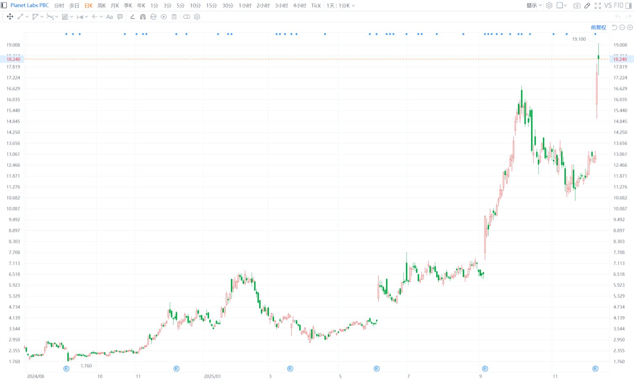Expand the Fibonacci tool dropdown arrow
Viewport: 634px width, 385px height.
(x=71, y=17)
